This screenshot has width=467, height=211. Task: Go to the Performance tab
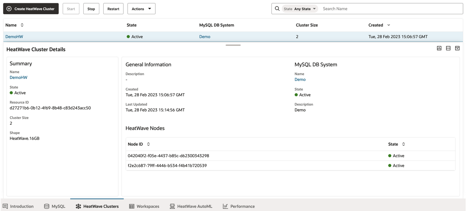238,206
